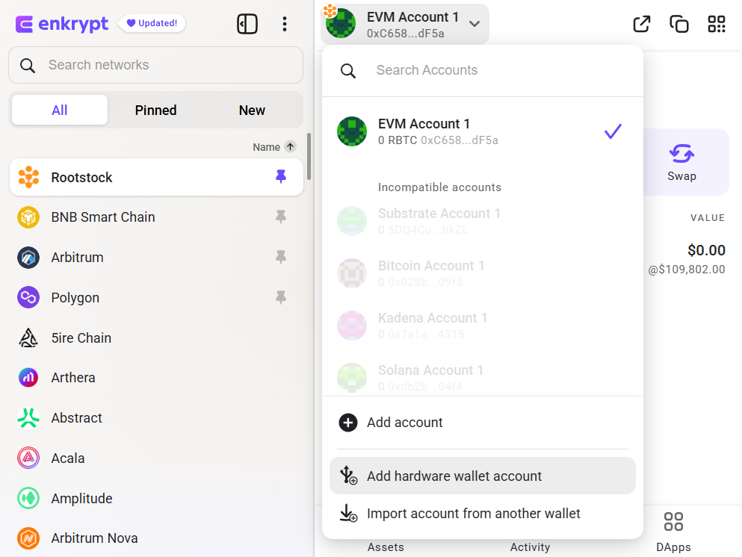
Task: Open the three-dot more options menu
Action: click(x=285, y=24)
